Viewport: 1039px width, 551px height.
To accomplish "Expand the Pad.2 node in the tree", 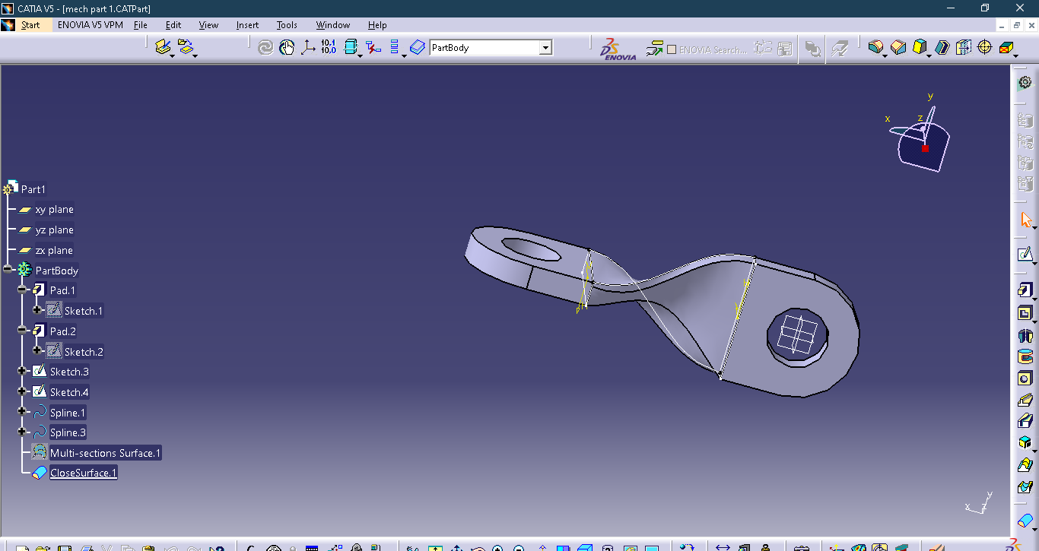I will click(x=24, y=331).
